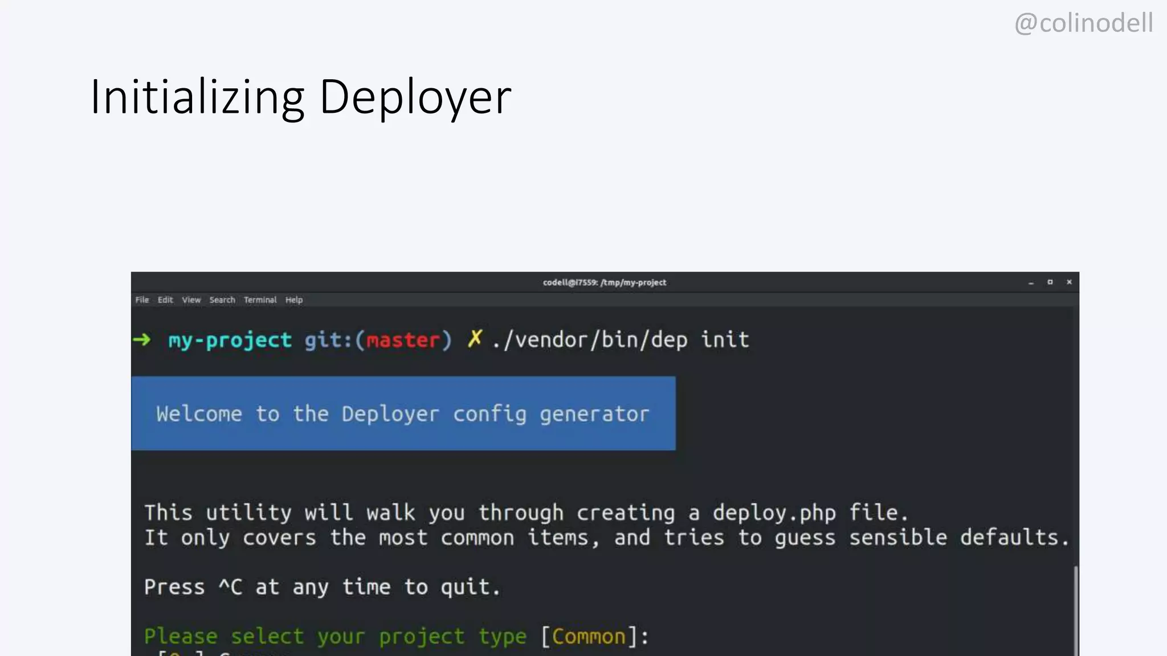
Task: Click the my-project directory name in prompt
Action: 230,341
